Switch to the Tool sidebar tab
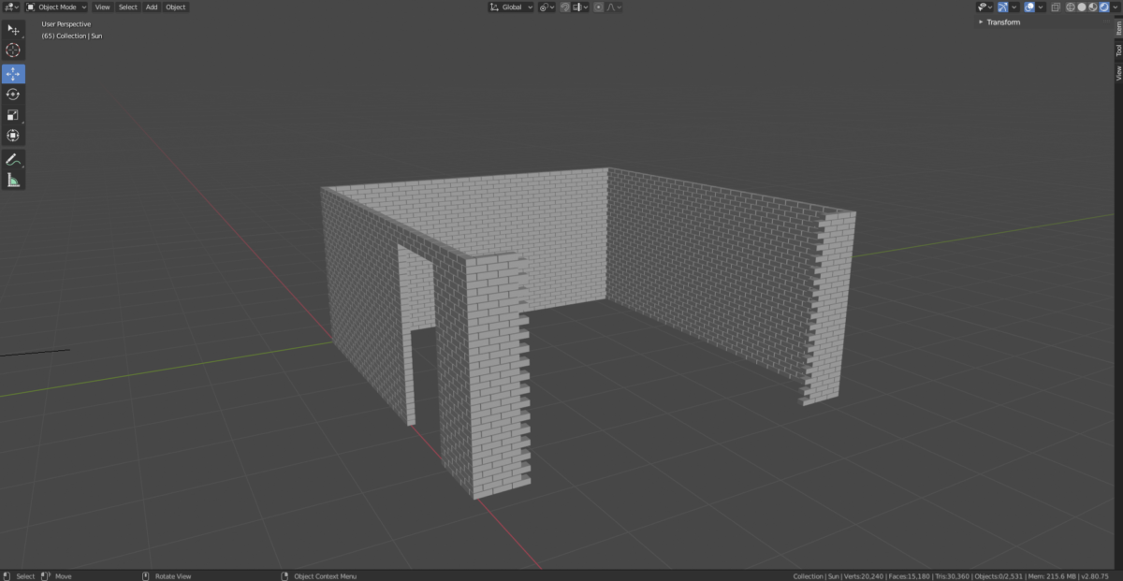This screenshot has width=1123, height=581. tap(1117, 51)
